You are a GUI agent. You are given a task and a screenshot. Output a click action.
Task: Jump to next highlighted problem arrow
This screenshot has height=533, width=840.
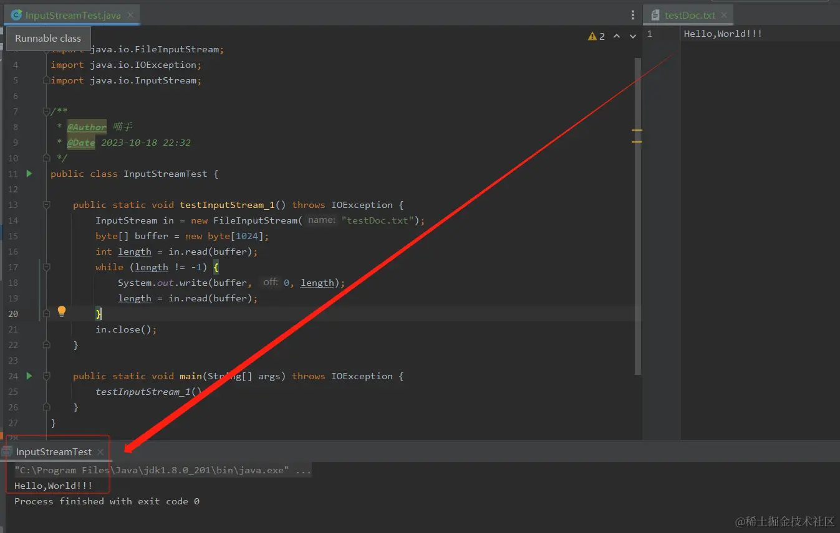(x=633, y=37)
